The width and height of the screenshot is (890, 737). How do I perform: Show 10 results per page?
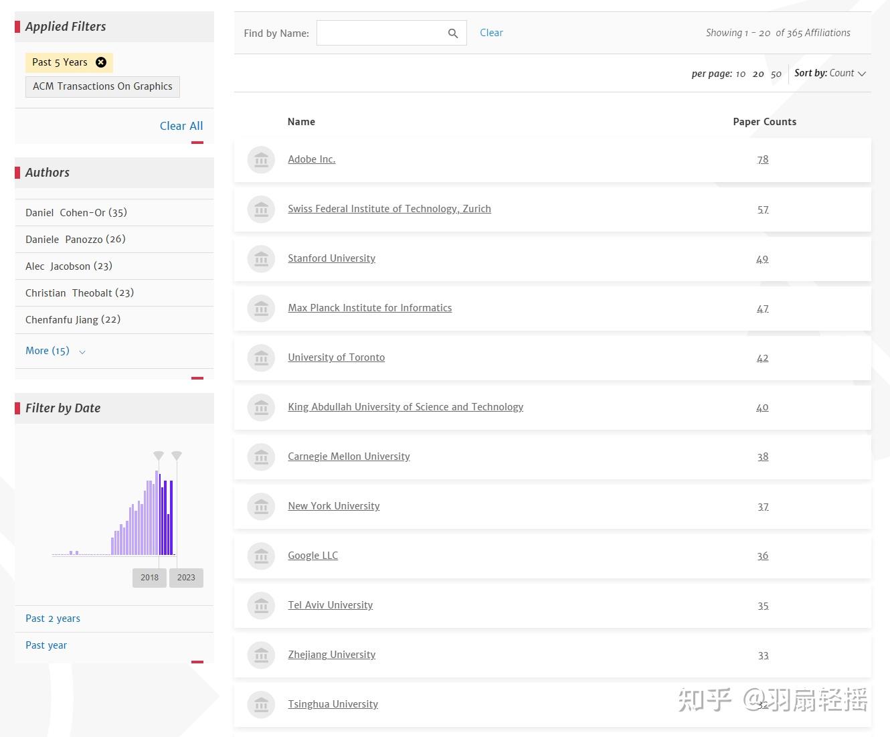click(741, 74)
